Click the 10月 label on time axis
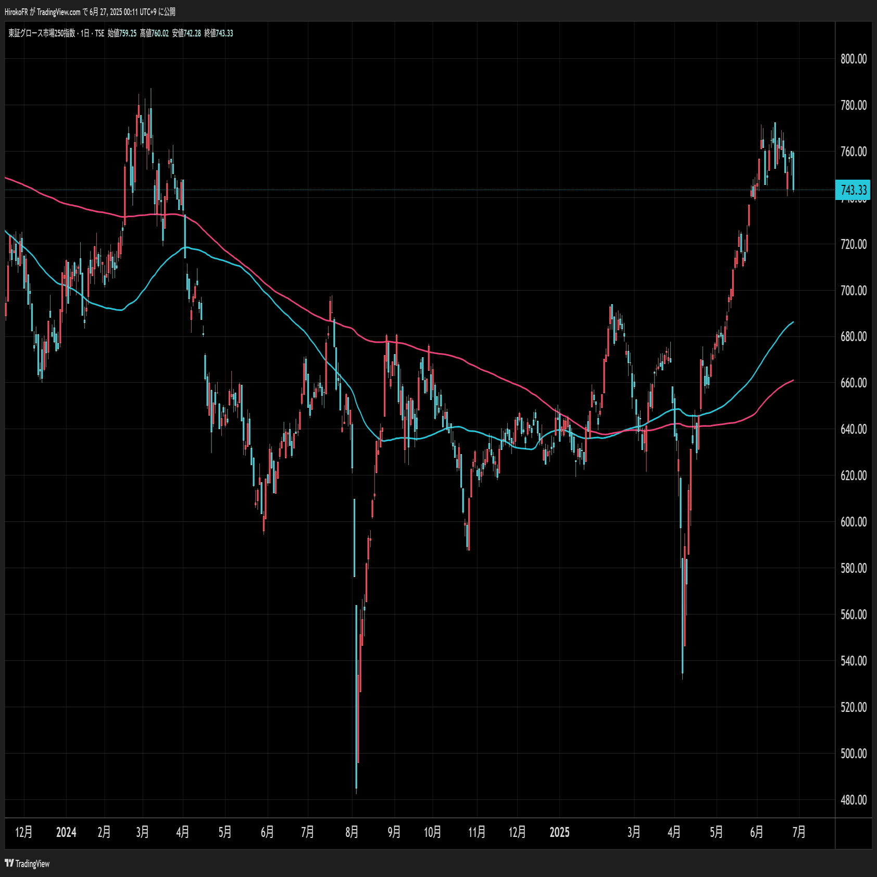This screenshot has width=877, height=877. pos(433,832)
